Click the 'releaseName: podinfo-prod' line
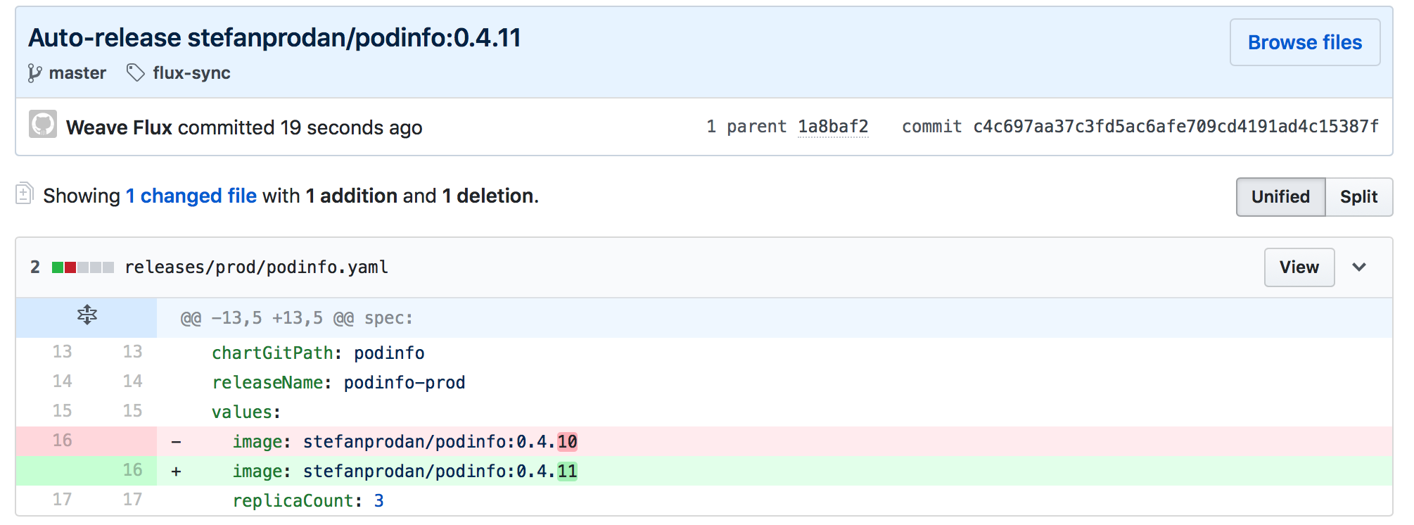The image size is (1414, 525). pos(775,382)
